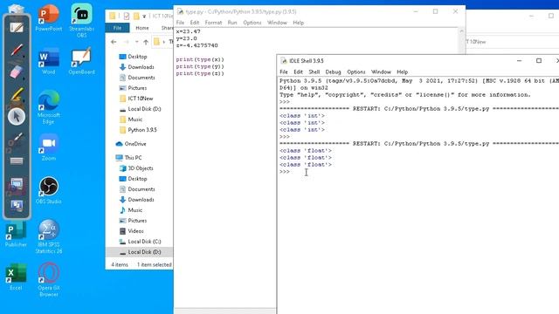Open Edit menu in IDLE Shell
Screen dimensions: 559x314
pos(298,72)
